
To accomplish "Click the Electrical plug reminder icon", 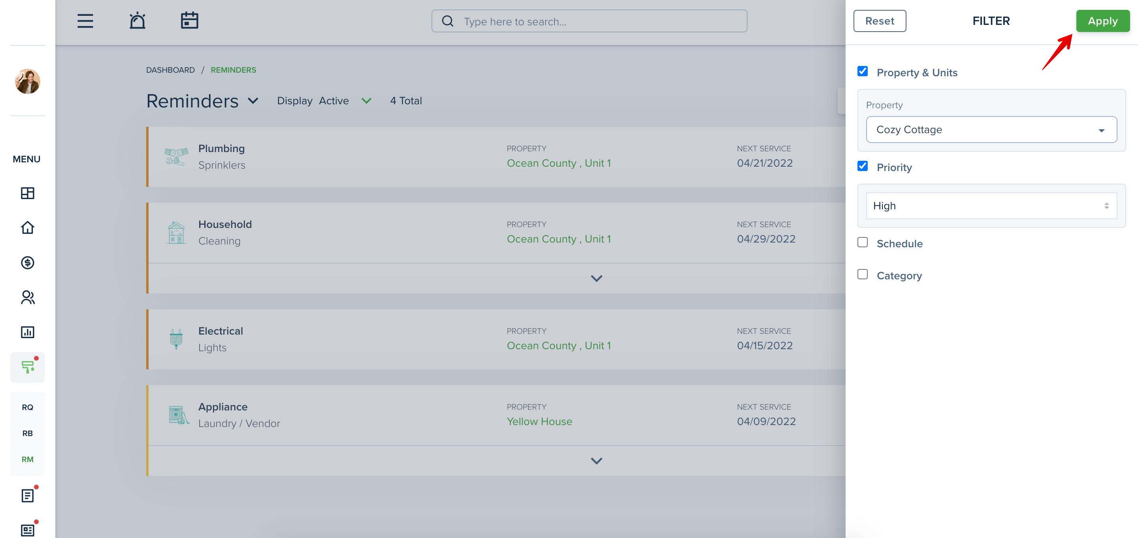I will click(176, 339).
